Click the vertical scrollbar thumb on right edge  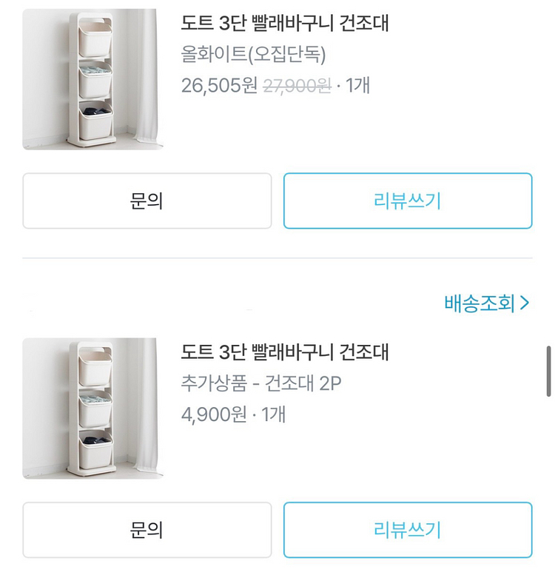point(549,371)
